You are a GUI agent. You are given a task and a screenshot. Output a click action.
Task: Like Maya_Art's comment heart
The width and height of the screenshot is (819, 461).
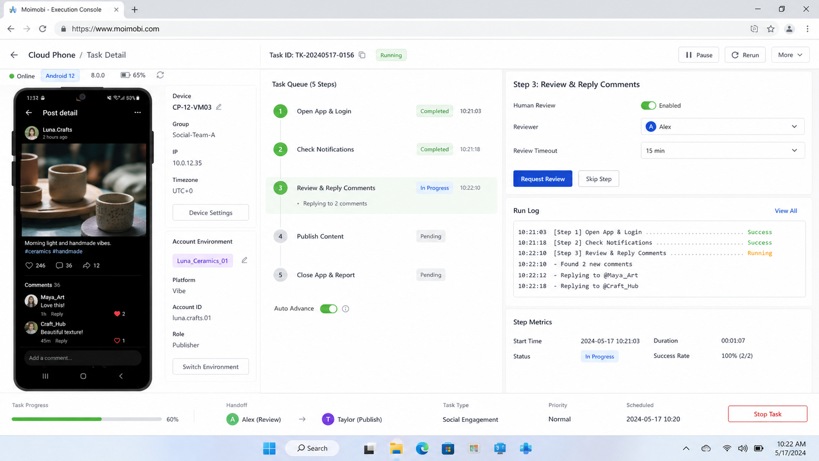pos(117,314)
